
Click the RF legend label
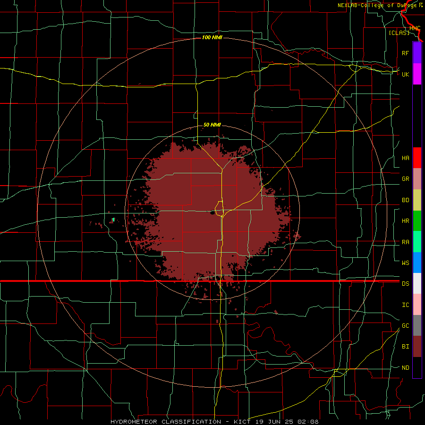click(x=405, y=53)
